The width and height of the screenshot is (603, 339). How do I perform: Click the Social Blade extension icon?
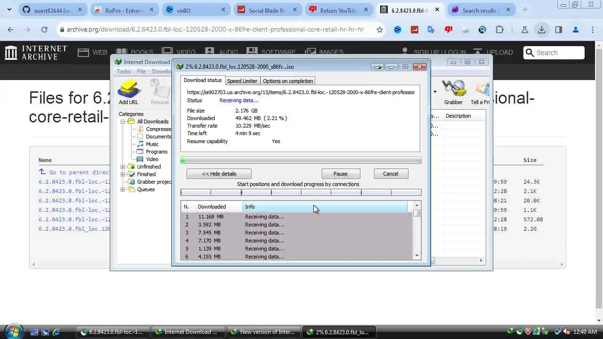415,30
